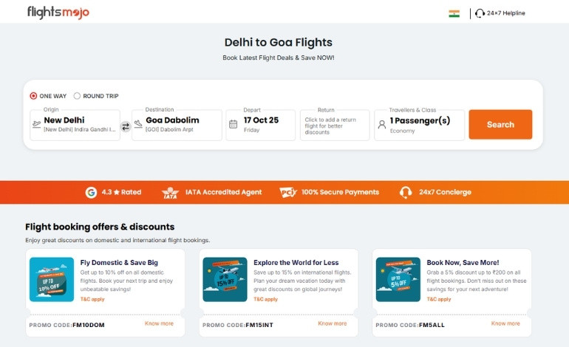The width and height of the screenshot is (569, 347).
Task: Click the Explore the World offer thumbnail
Action: click(225, 279)
